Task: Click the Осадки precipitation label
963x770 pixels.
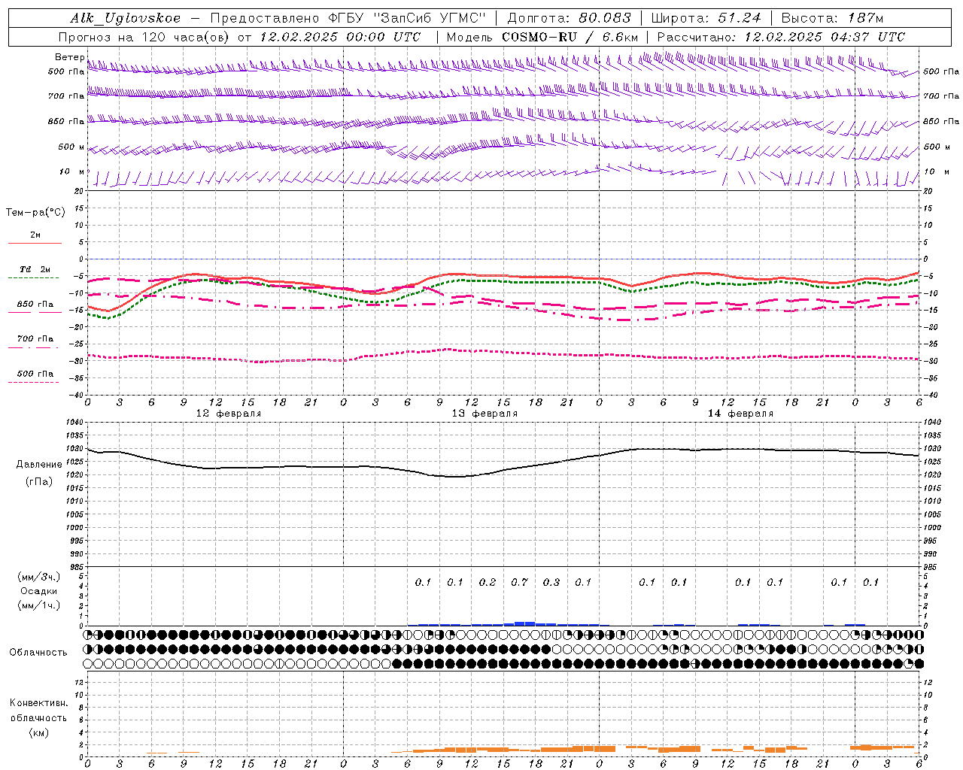Action: click(x=38, y=591)
